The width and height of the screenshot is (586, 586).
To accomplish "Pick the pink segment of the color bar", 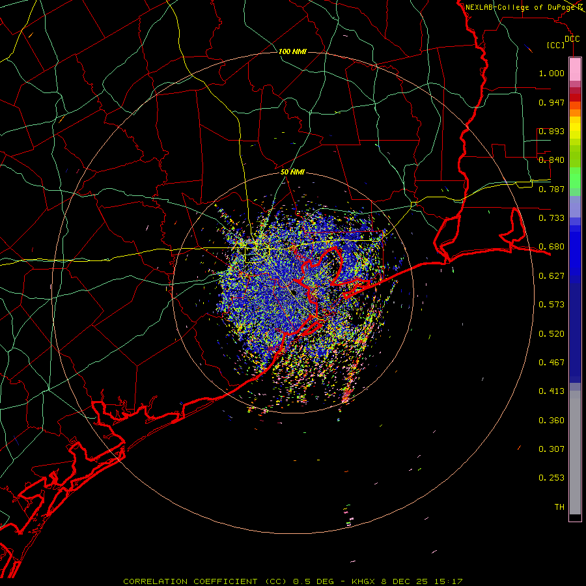I will tap(575, 69).
